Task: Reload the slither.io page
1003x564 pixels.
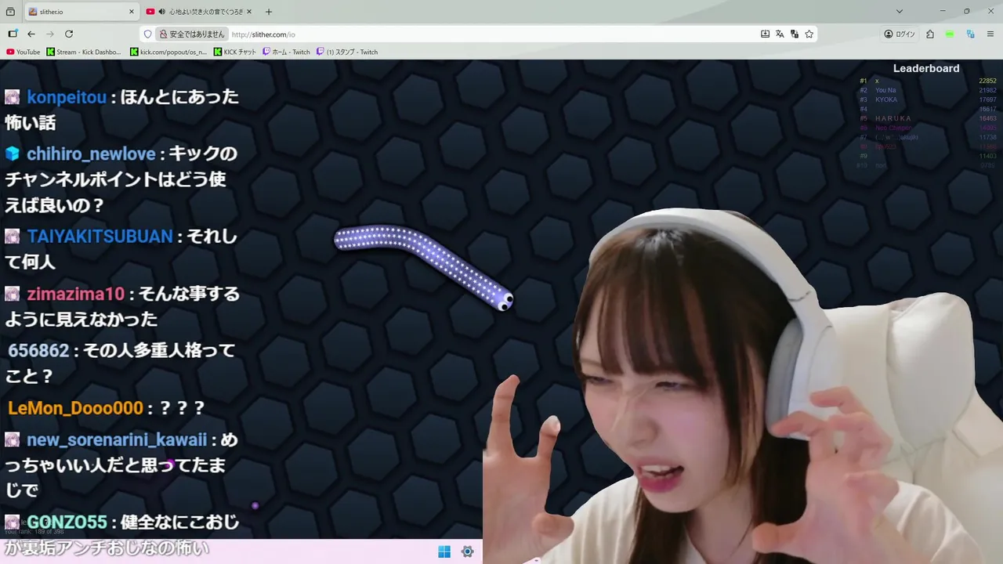Action: click(69, 34)
